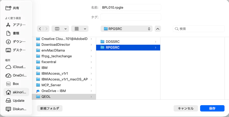This screenshot has height=117, width=229.
Task: Click the OneDrive - IBM cloud icon
Action: tap(38, 91)
